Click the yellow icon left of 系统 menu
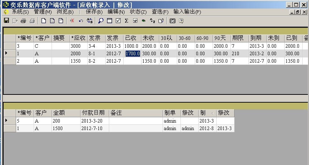The image size is (309, 165). pos(6,12)
